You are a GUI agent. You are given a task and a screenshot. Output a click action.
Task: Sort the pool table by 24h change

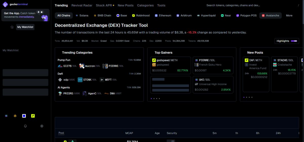point(278,133)
